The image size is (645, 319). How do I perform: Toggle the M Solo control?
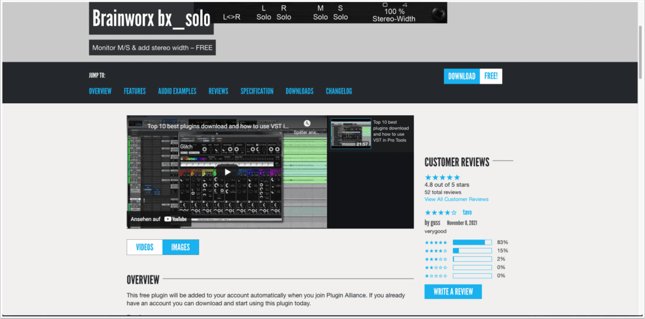point(321,13)
